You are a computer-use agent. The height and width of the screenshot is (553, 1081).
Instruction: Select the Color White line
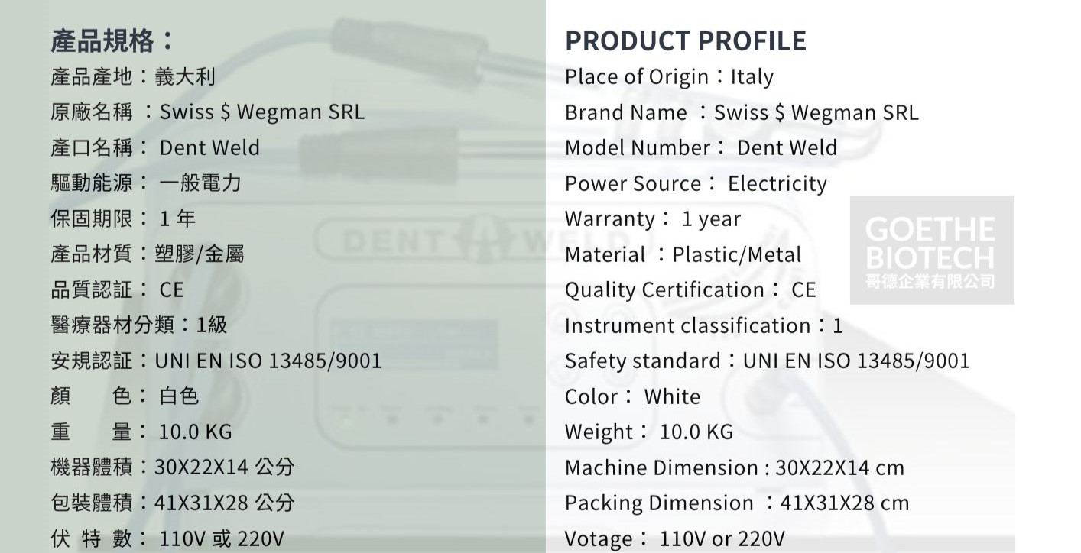[x=632, y=397]
